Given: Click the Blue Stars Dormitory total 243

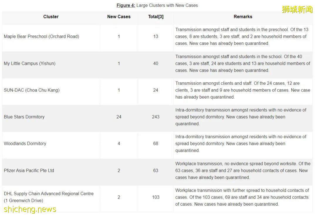Looking at the screenshot, I should 156,117.
